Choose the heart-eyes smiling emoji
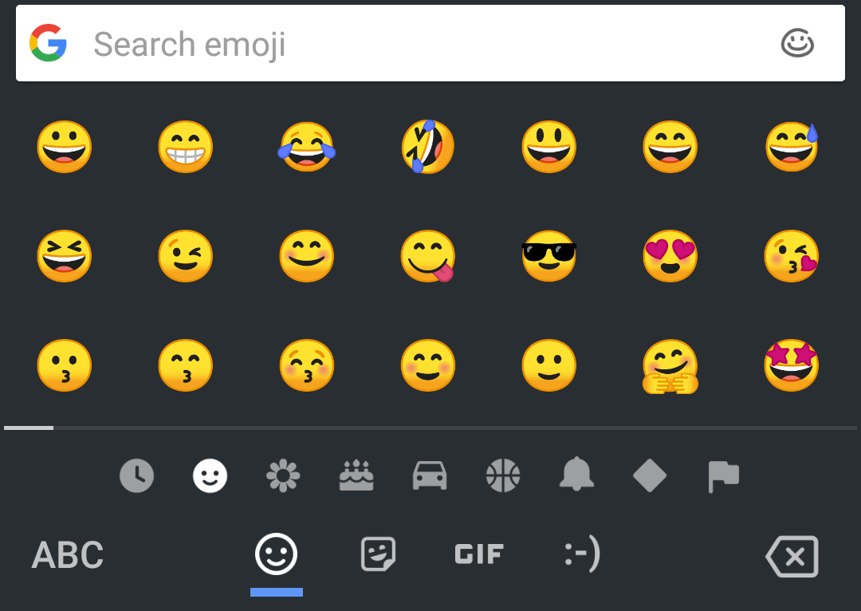 pyautogui.click(x=670, y=256)
